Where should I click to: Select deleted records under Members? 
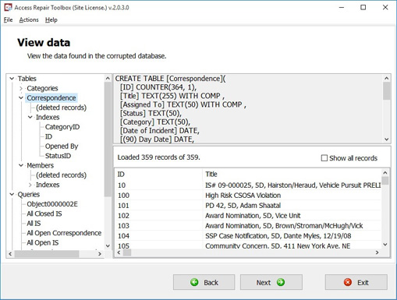[x=61, y=175]
